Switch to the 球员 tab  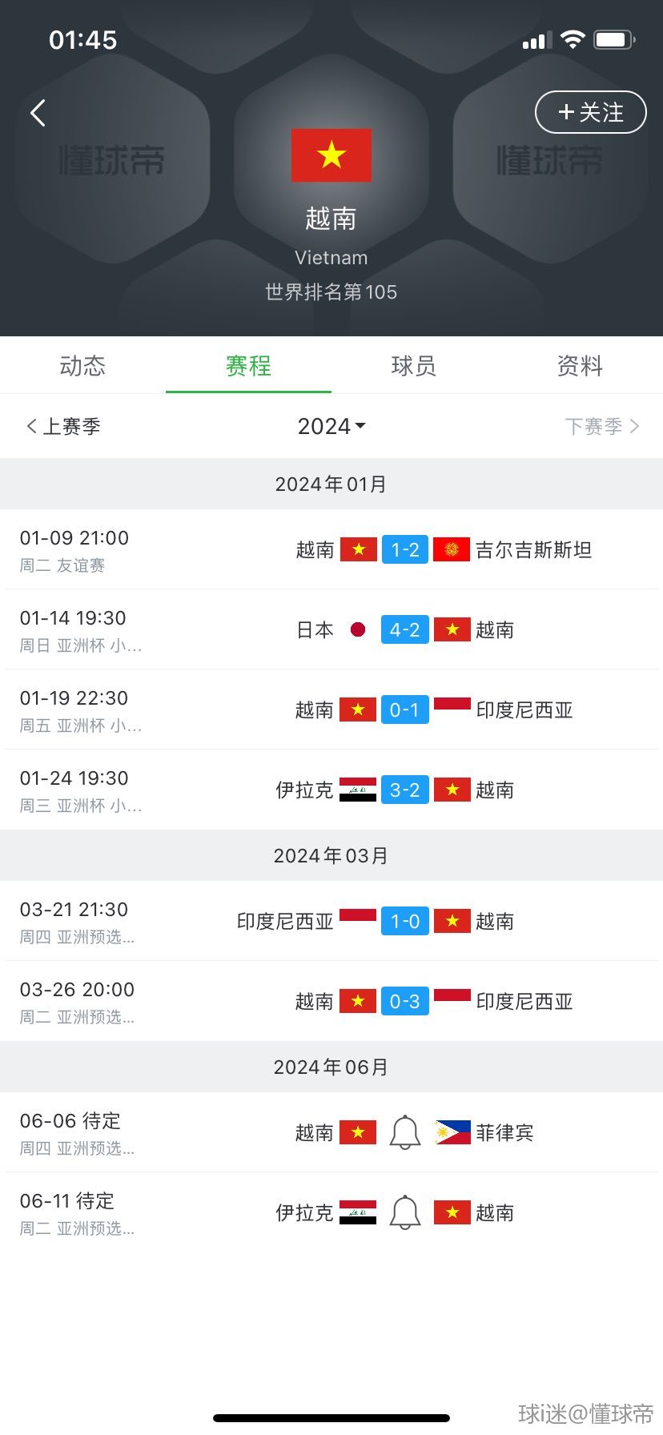pyautogui.click(x=414, y=366)
